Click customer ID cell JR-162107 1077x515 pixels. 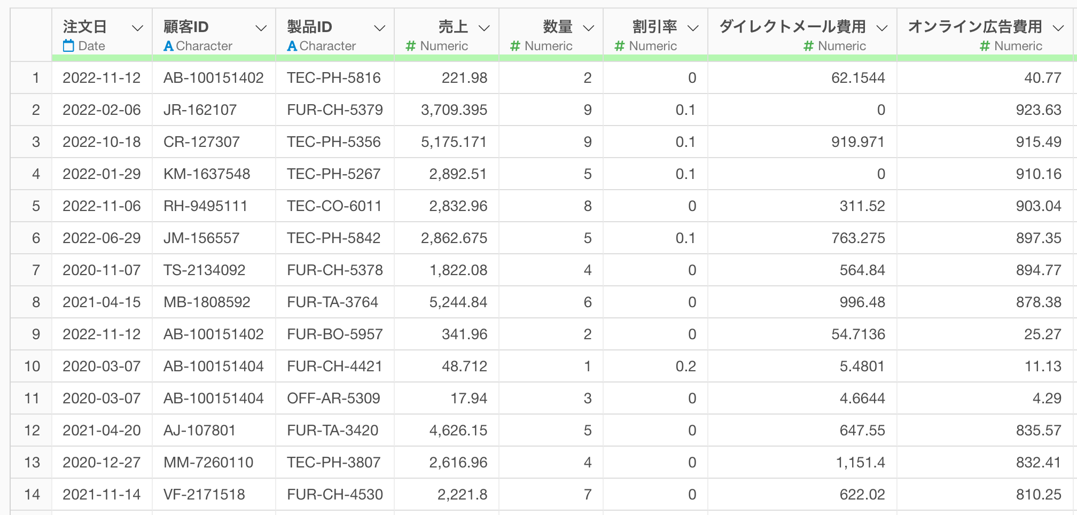(200, 110)
